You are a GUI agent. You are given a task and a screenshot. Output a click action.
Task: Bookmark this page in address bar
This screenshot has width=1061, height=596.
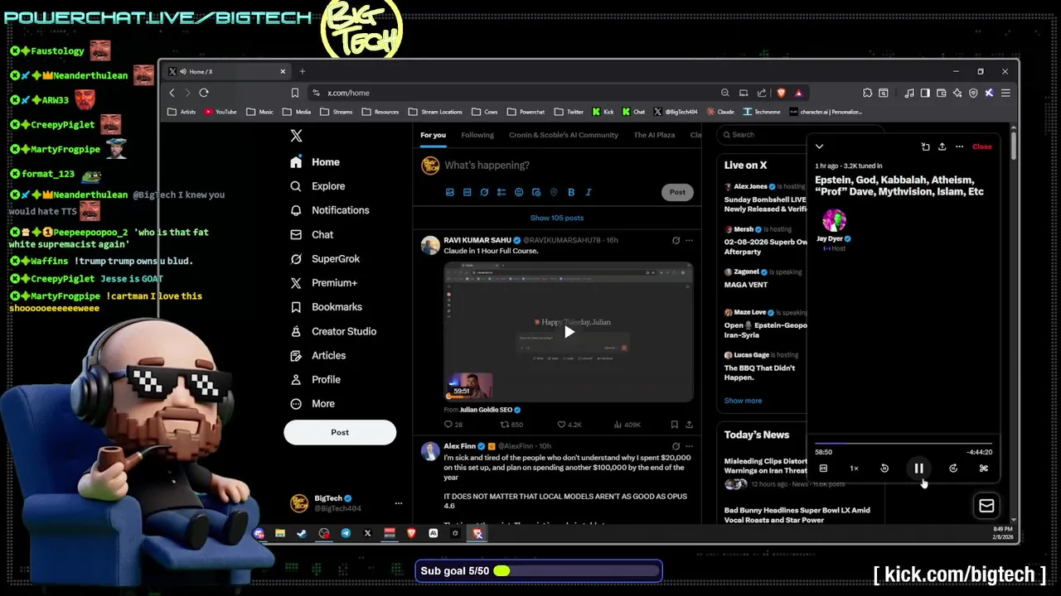point(294,93)
